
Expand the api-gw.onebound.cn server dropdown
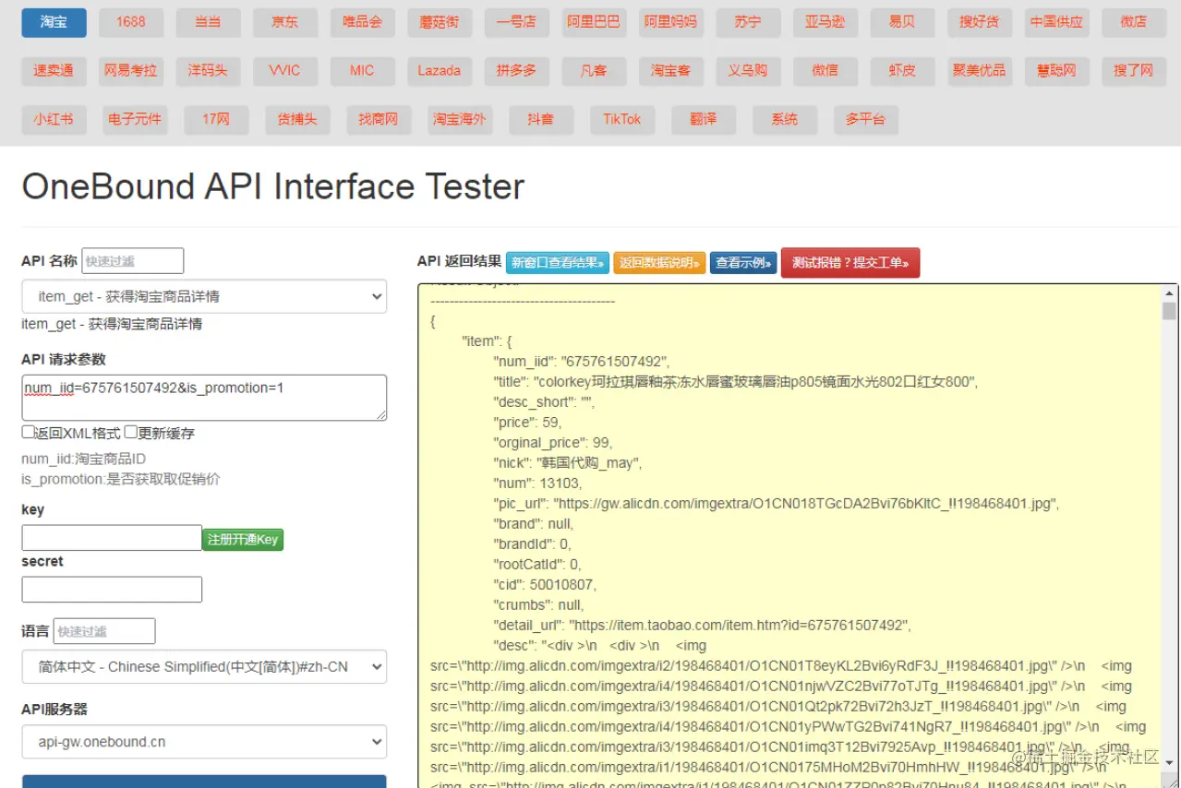coord(204,742)
